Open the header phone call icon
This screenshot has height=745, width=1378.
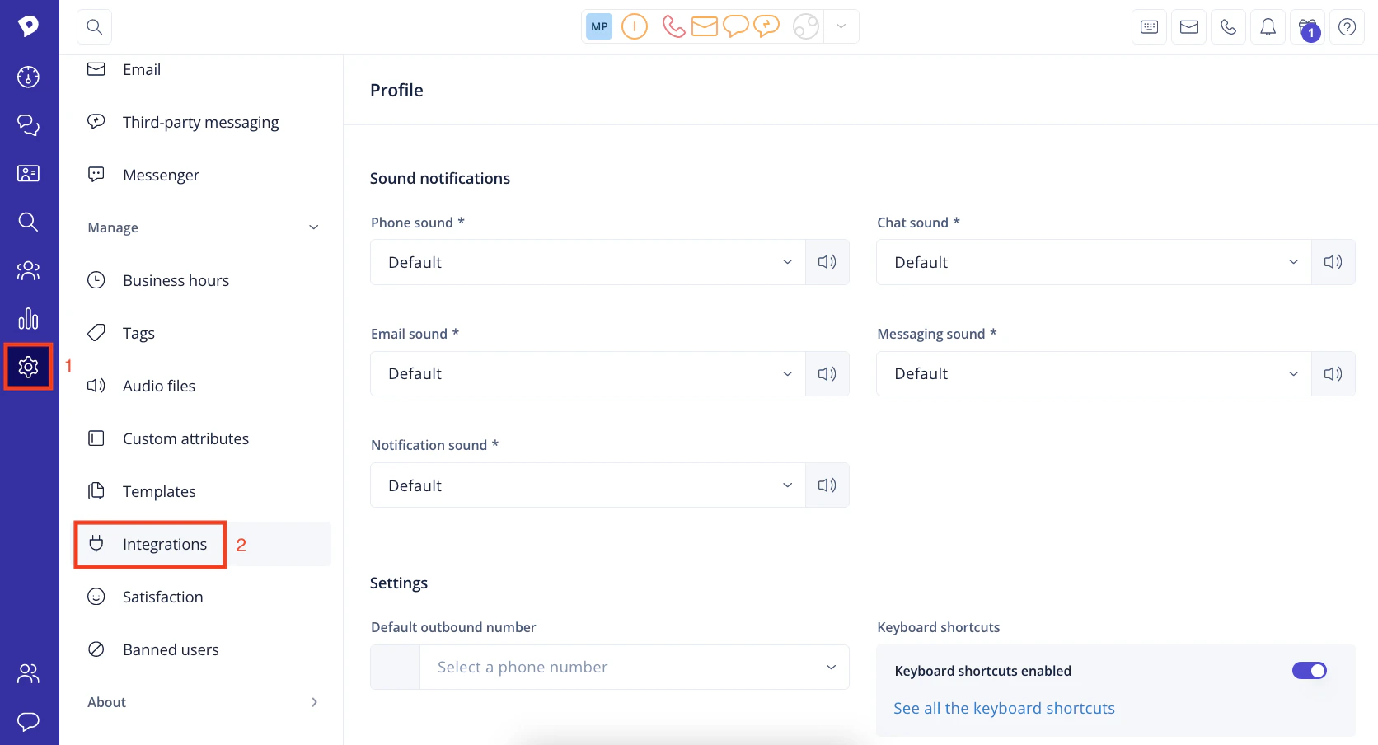point(1228,27)
